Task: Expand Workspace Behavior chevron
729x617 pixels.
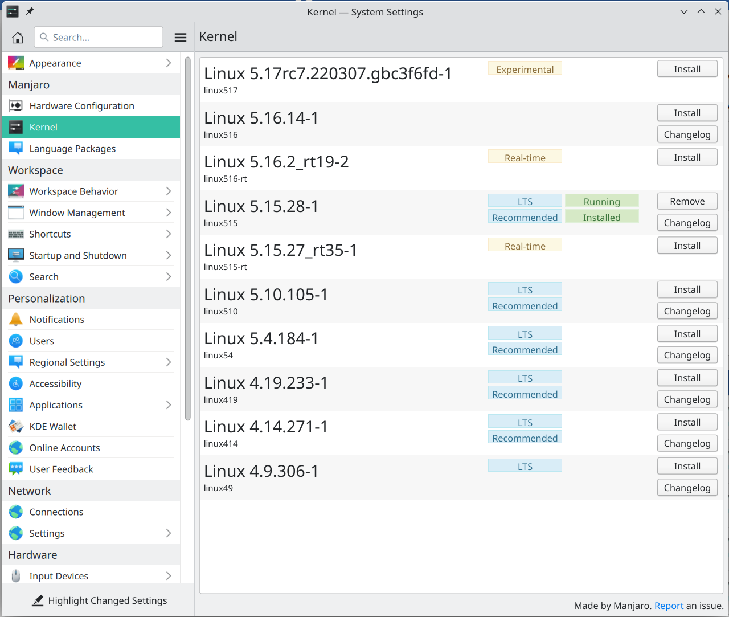Action: point(169,191)
